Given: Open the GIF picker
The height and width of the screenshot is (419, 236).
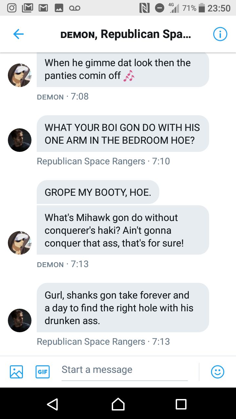Looking at the screenshot, I should click(x=43, y=372).
